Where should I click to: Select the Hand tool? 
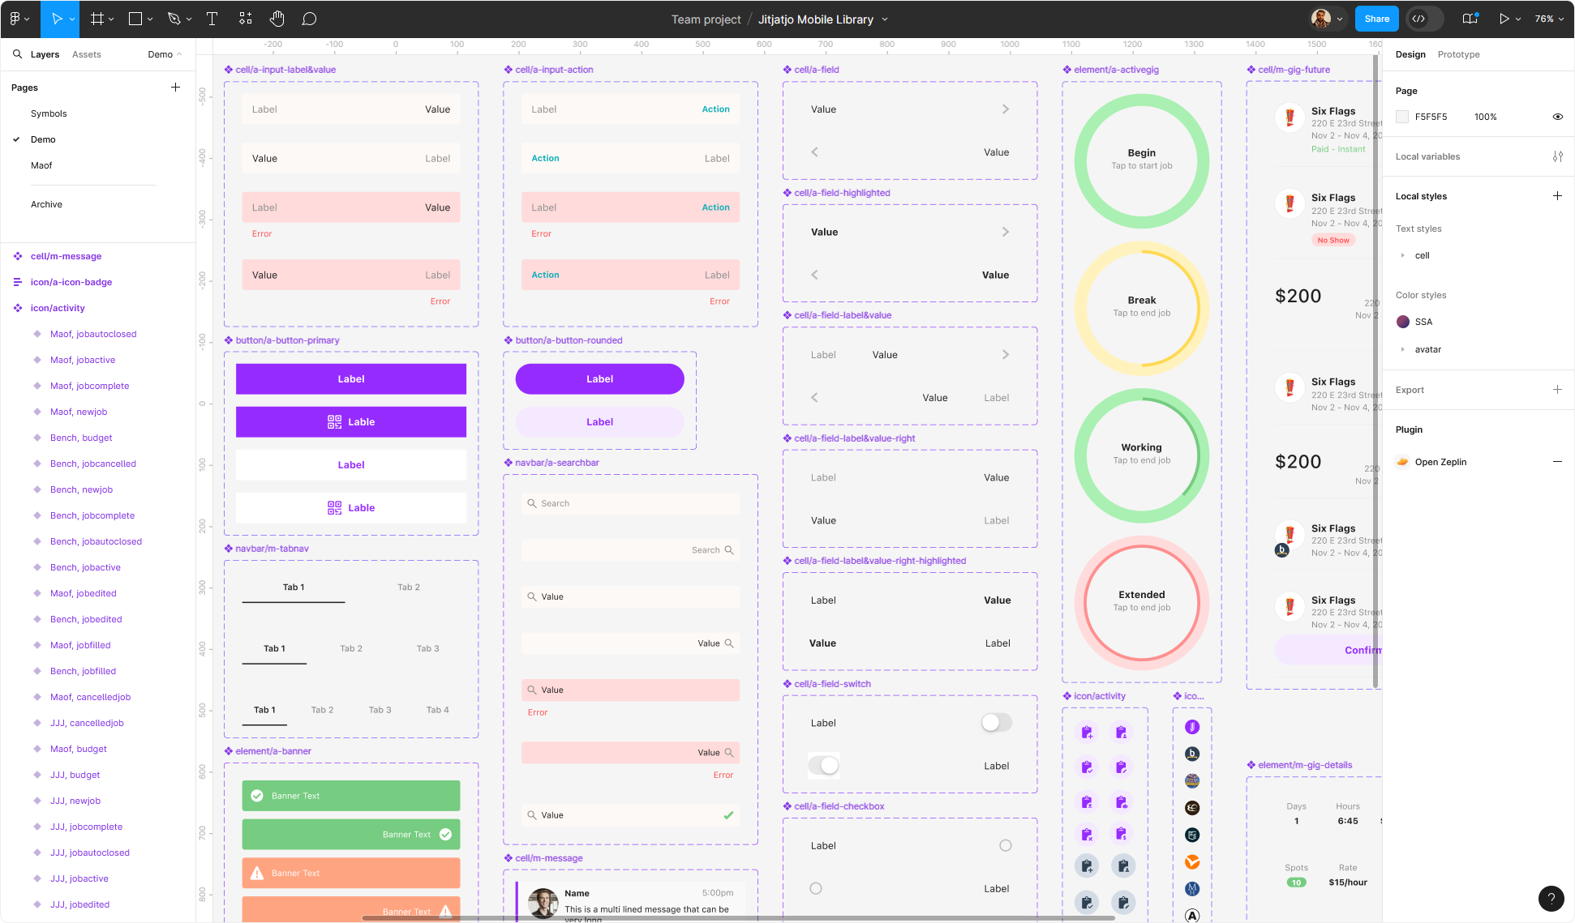click(277, 19)
